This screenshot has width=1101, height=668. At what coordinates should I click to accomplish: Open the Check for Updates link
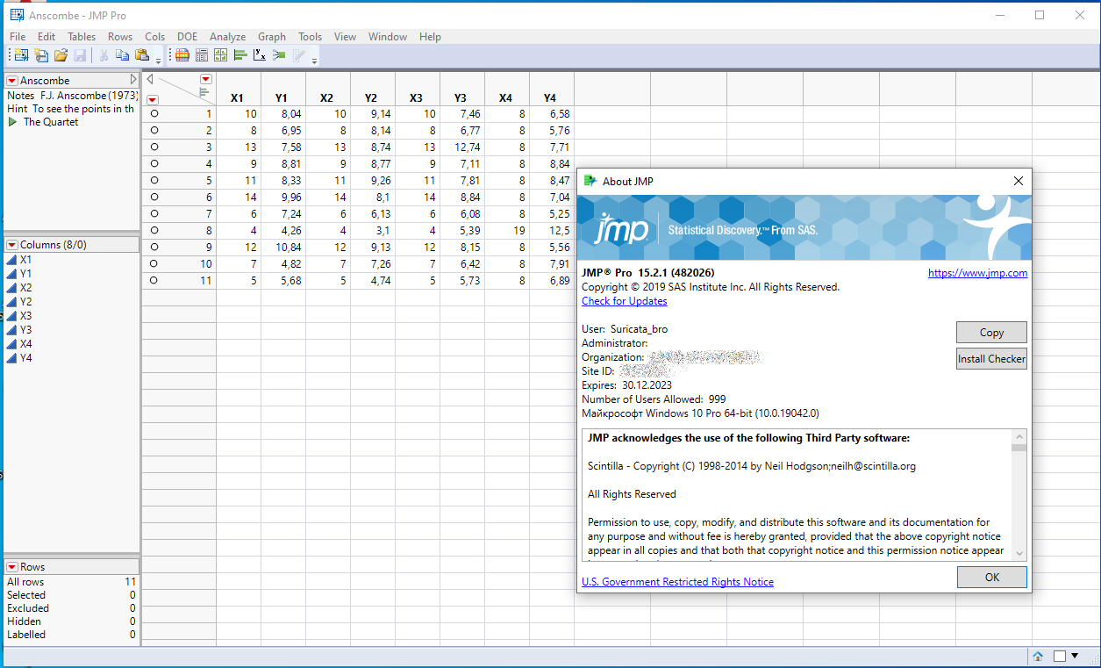point(625,301)
